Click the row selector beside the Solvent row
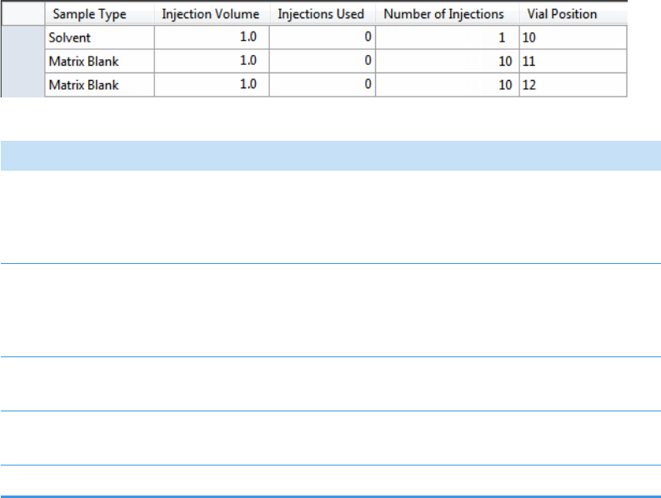661x498 pixels. [x=23, y=37]
